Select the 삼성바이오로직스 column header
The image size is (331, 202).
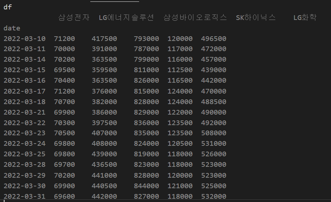tap(195, 17)
